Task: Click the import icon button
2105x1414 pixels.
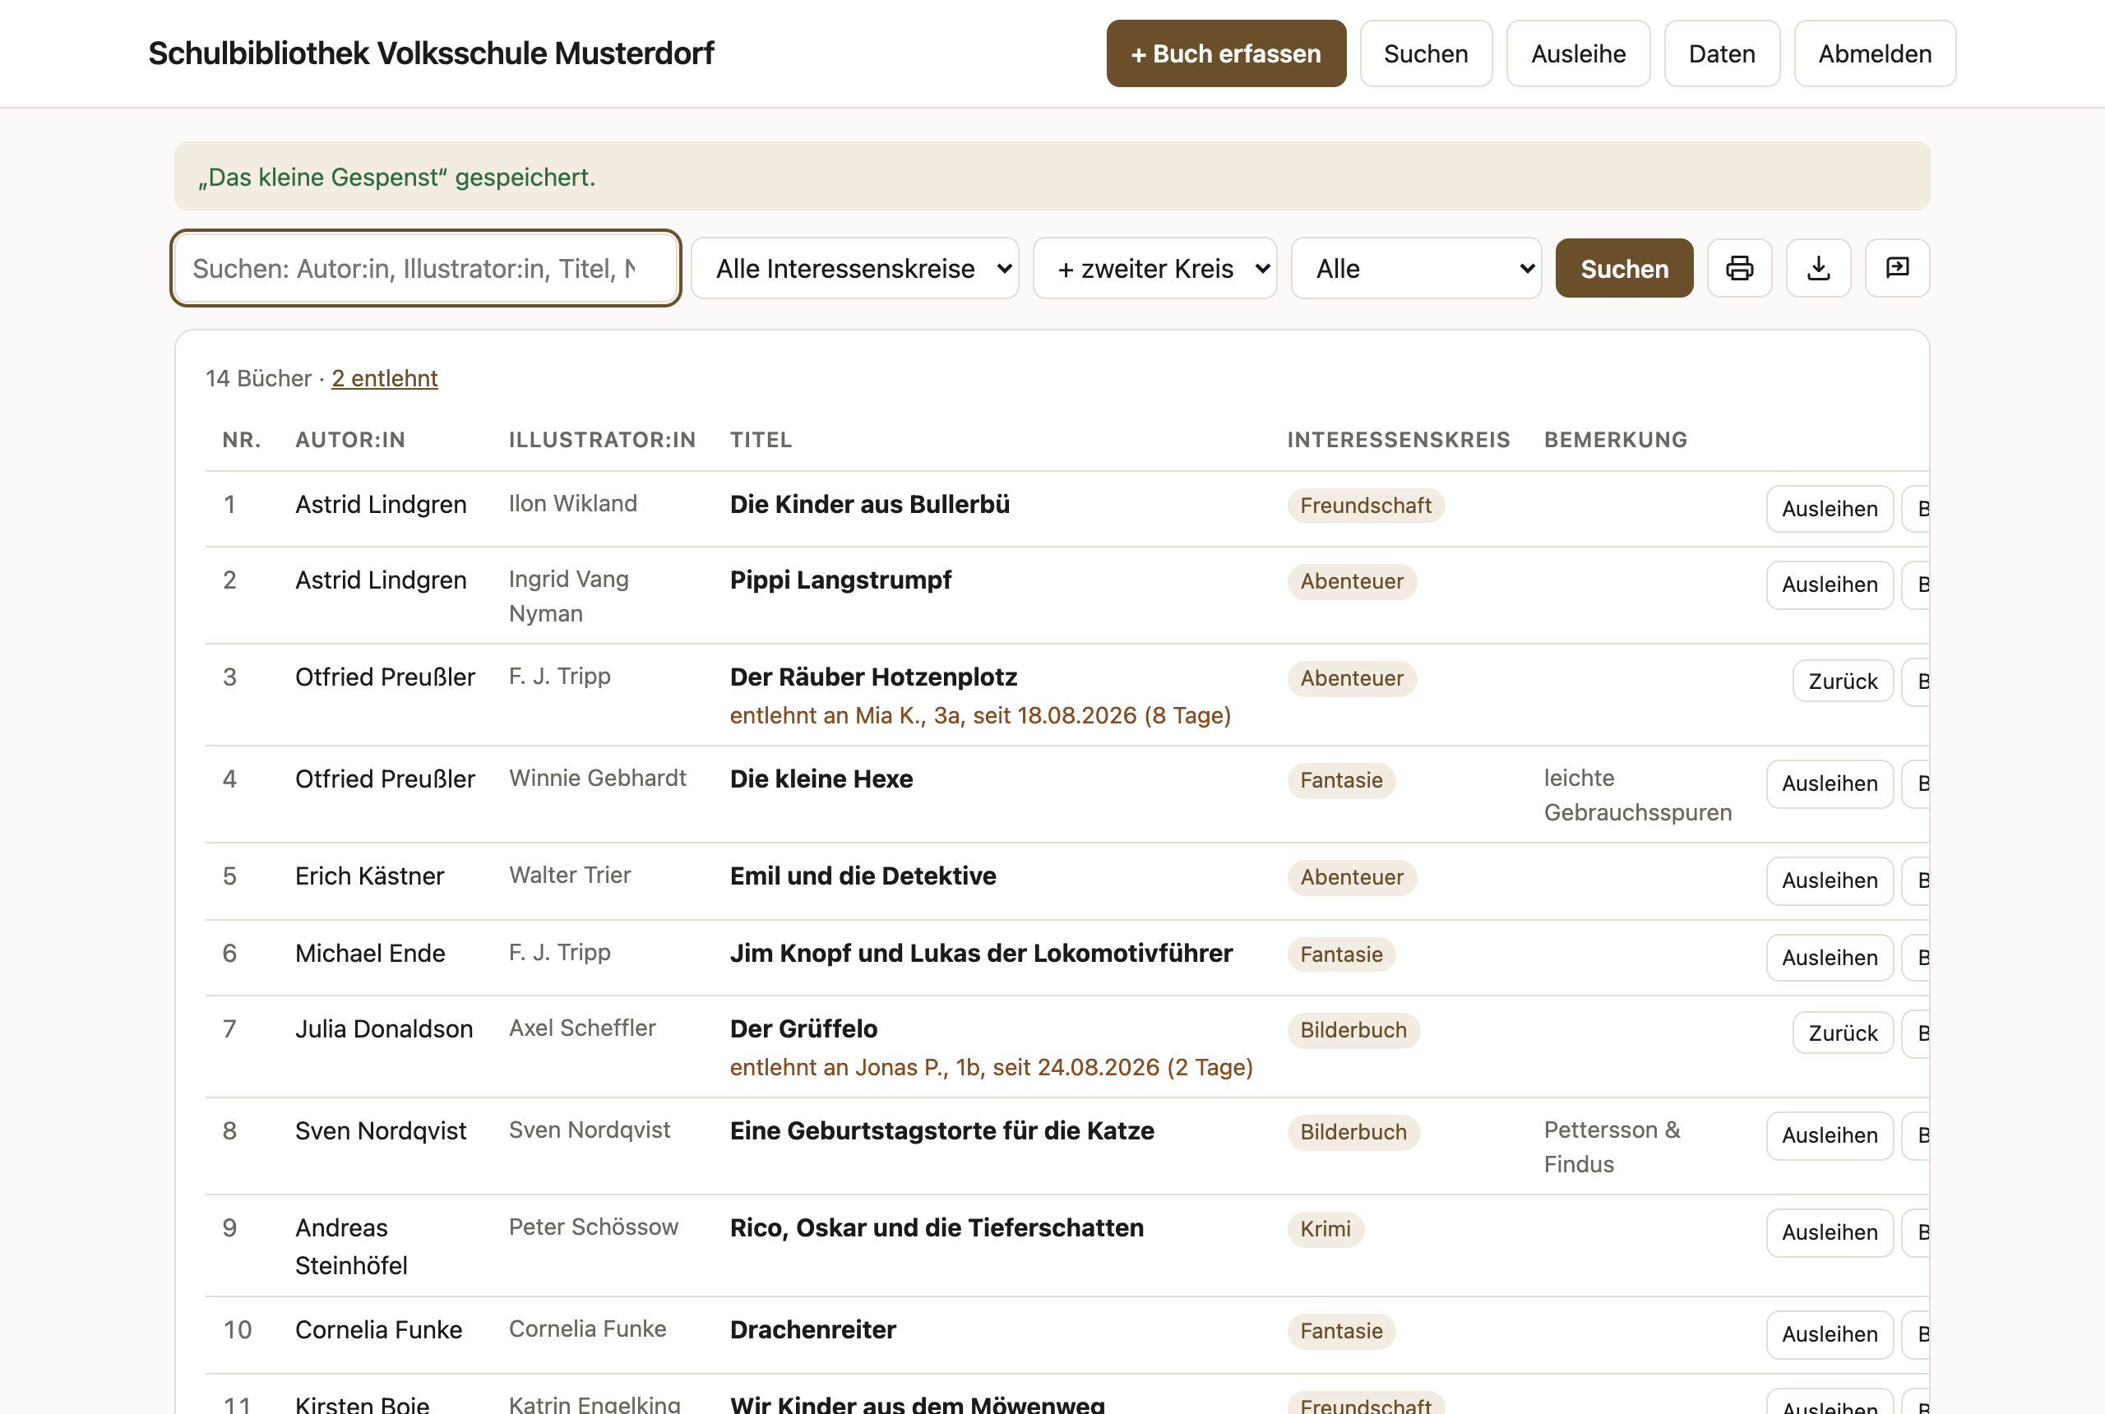Action: (1898, 268)
